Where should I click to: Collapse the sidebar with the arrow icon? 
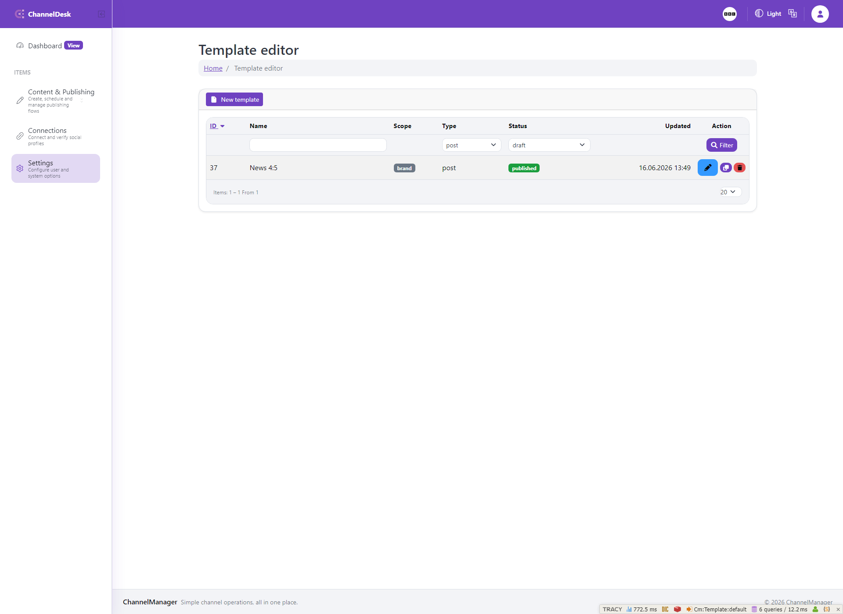click(101, 14)
